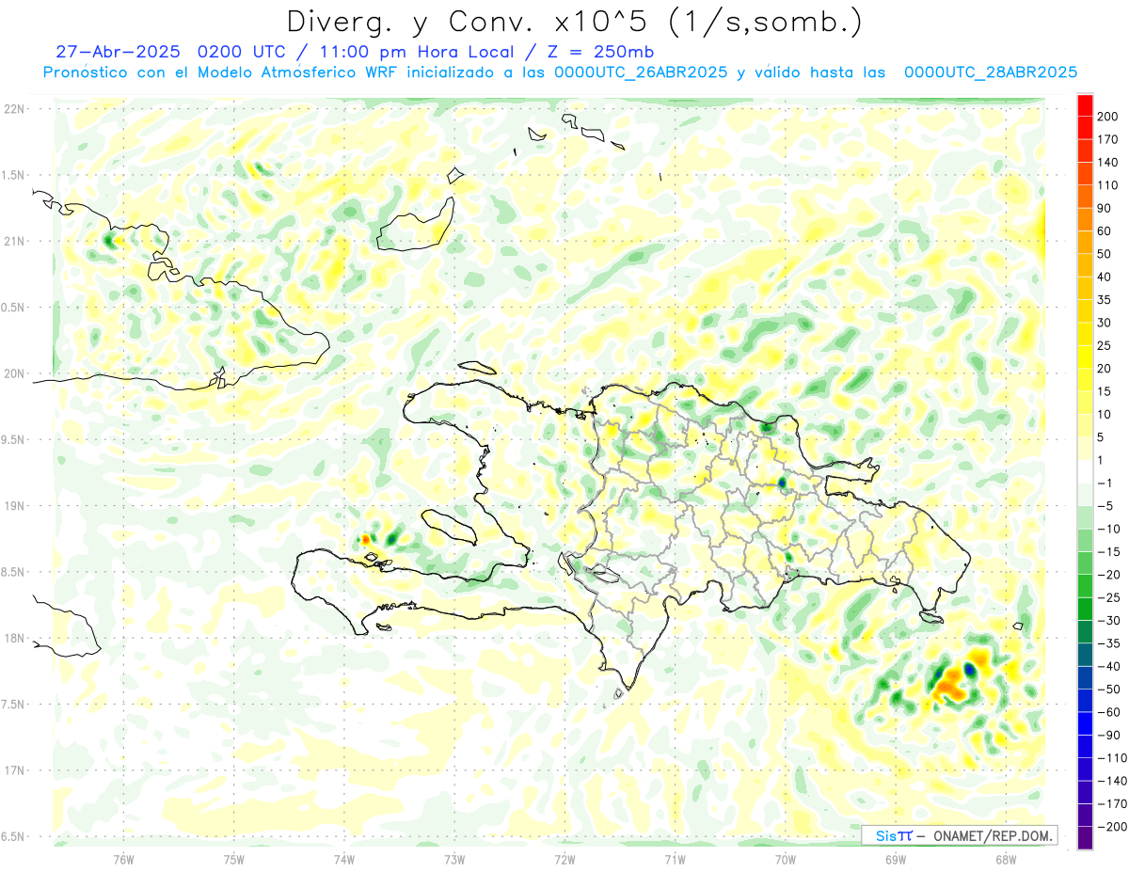Click the '19N' latitude label
This screenshot has width=1129, height=872.
[13, 506]
